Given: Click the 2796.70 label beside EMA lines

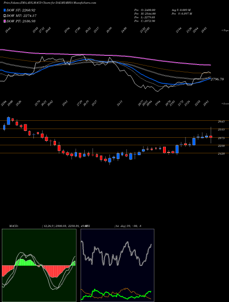Looking at the screenshot, I should click(217, 79).
